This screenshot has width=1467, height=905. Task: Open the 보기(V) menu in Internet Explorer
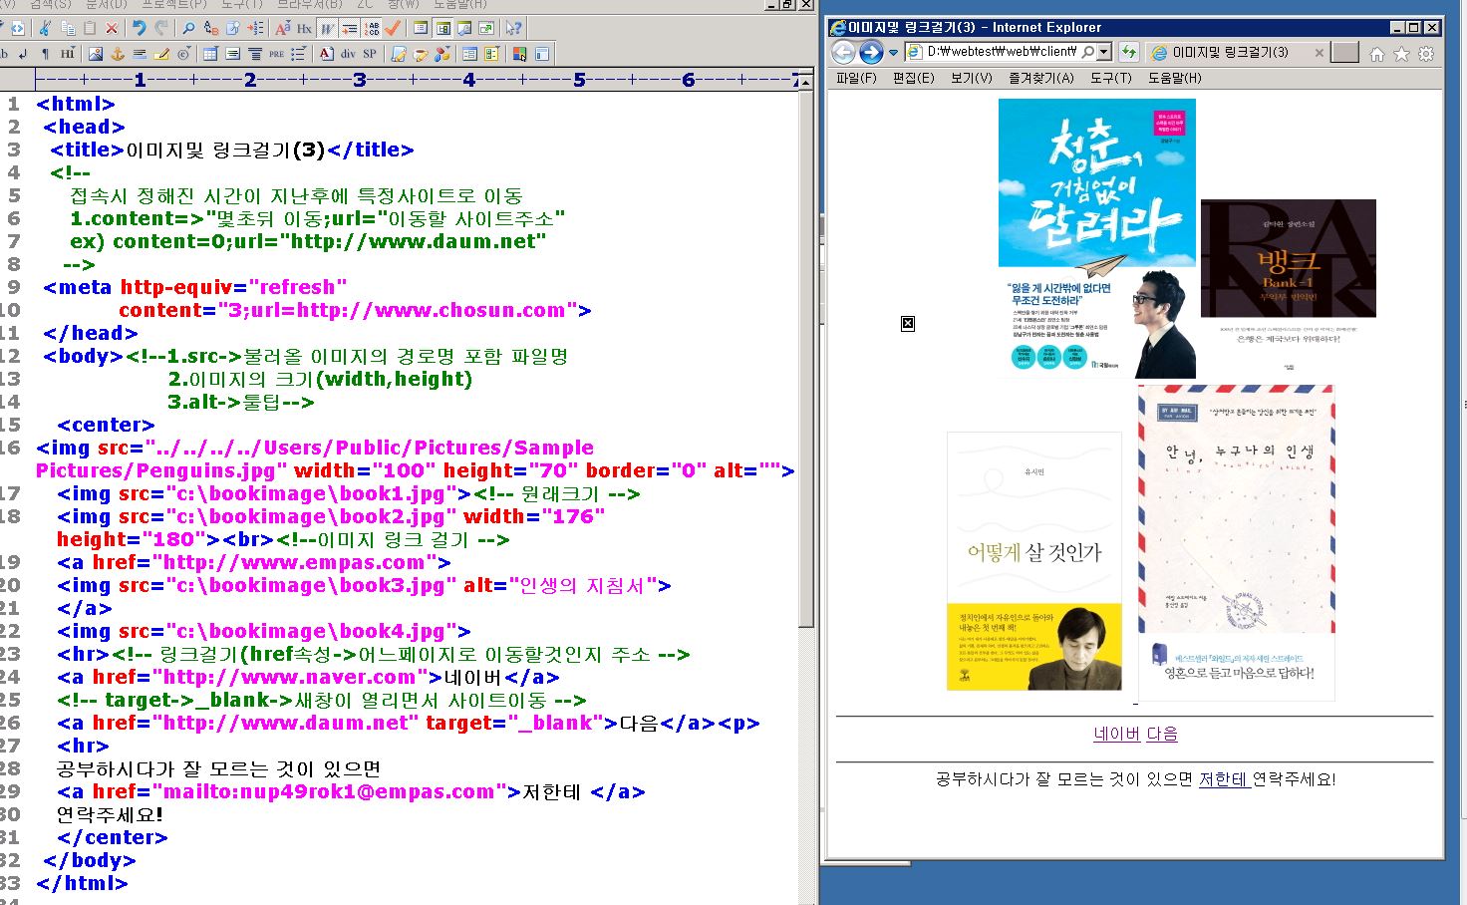click(x=971, y=78)
